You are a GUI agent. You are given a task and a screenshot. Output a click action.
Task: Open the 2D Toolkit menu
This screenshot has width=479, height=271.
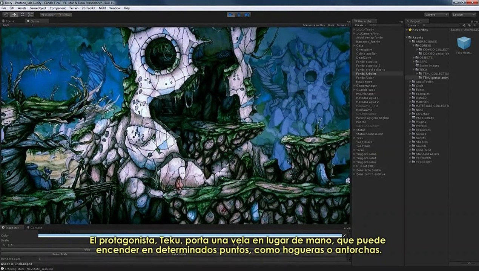89,8
